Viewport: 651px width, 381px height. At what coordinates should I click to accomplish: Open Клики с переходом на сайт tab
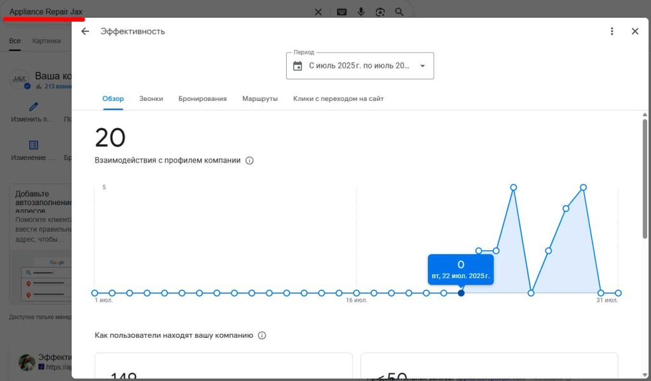coord(338,99)
